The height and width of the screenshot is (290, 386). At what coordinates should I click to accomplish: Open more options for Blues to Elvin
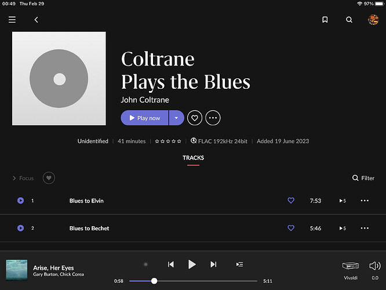click(x=365, y=201)
